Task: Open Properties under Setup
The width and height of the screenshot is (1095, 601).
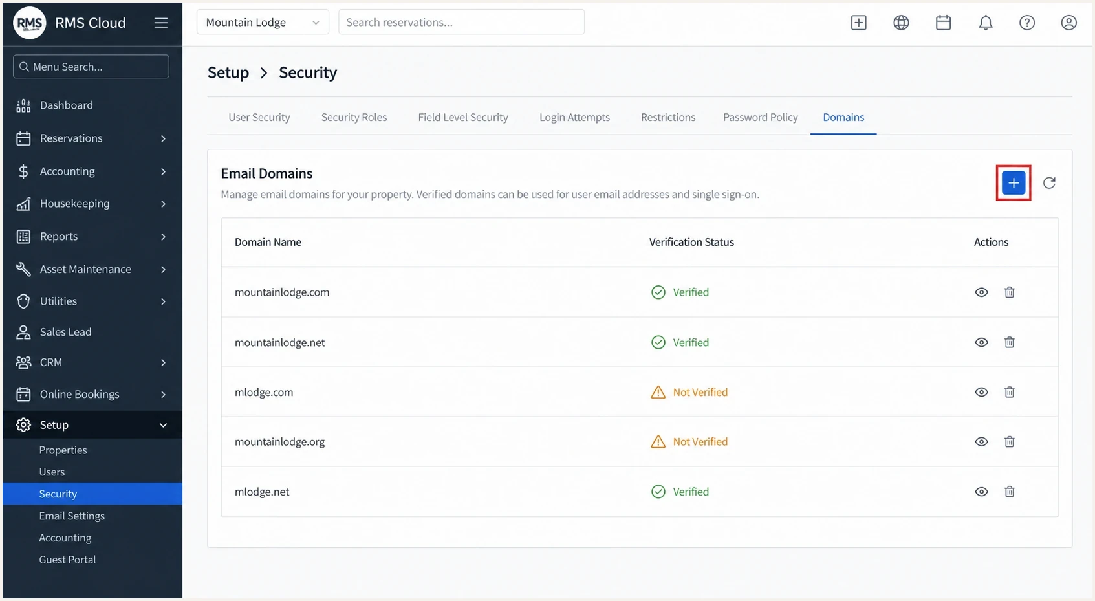Action: (x=63, y=450)
